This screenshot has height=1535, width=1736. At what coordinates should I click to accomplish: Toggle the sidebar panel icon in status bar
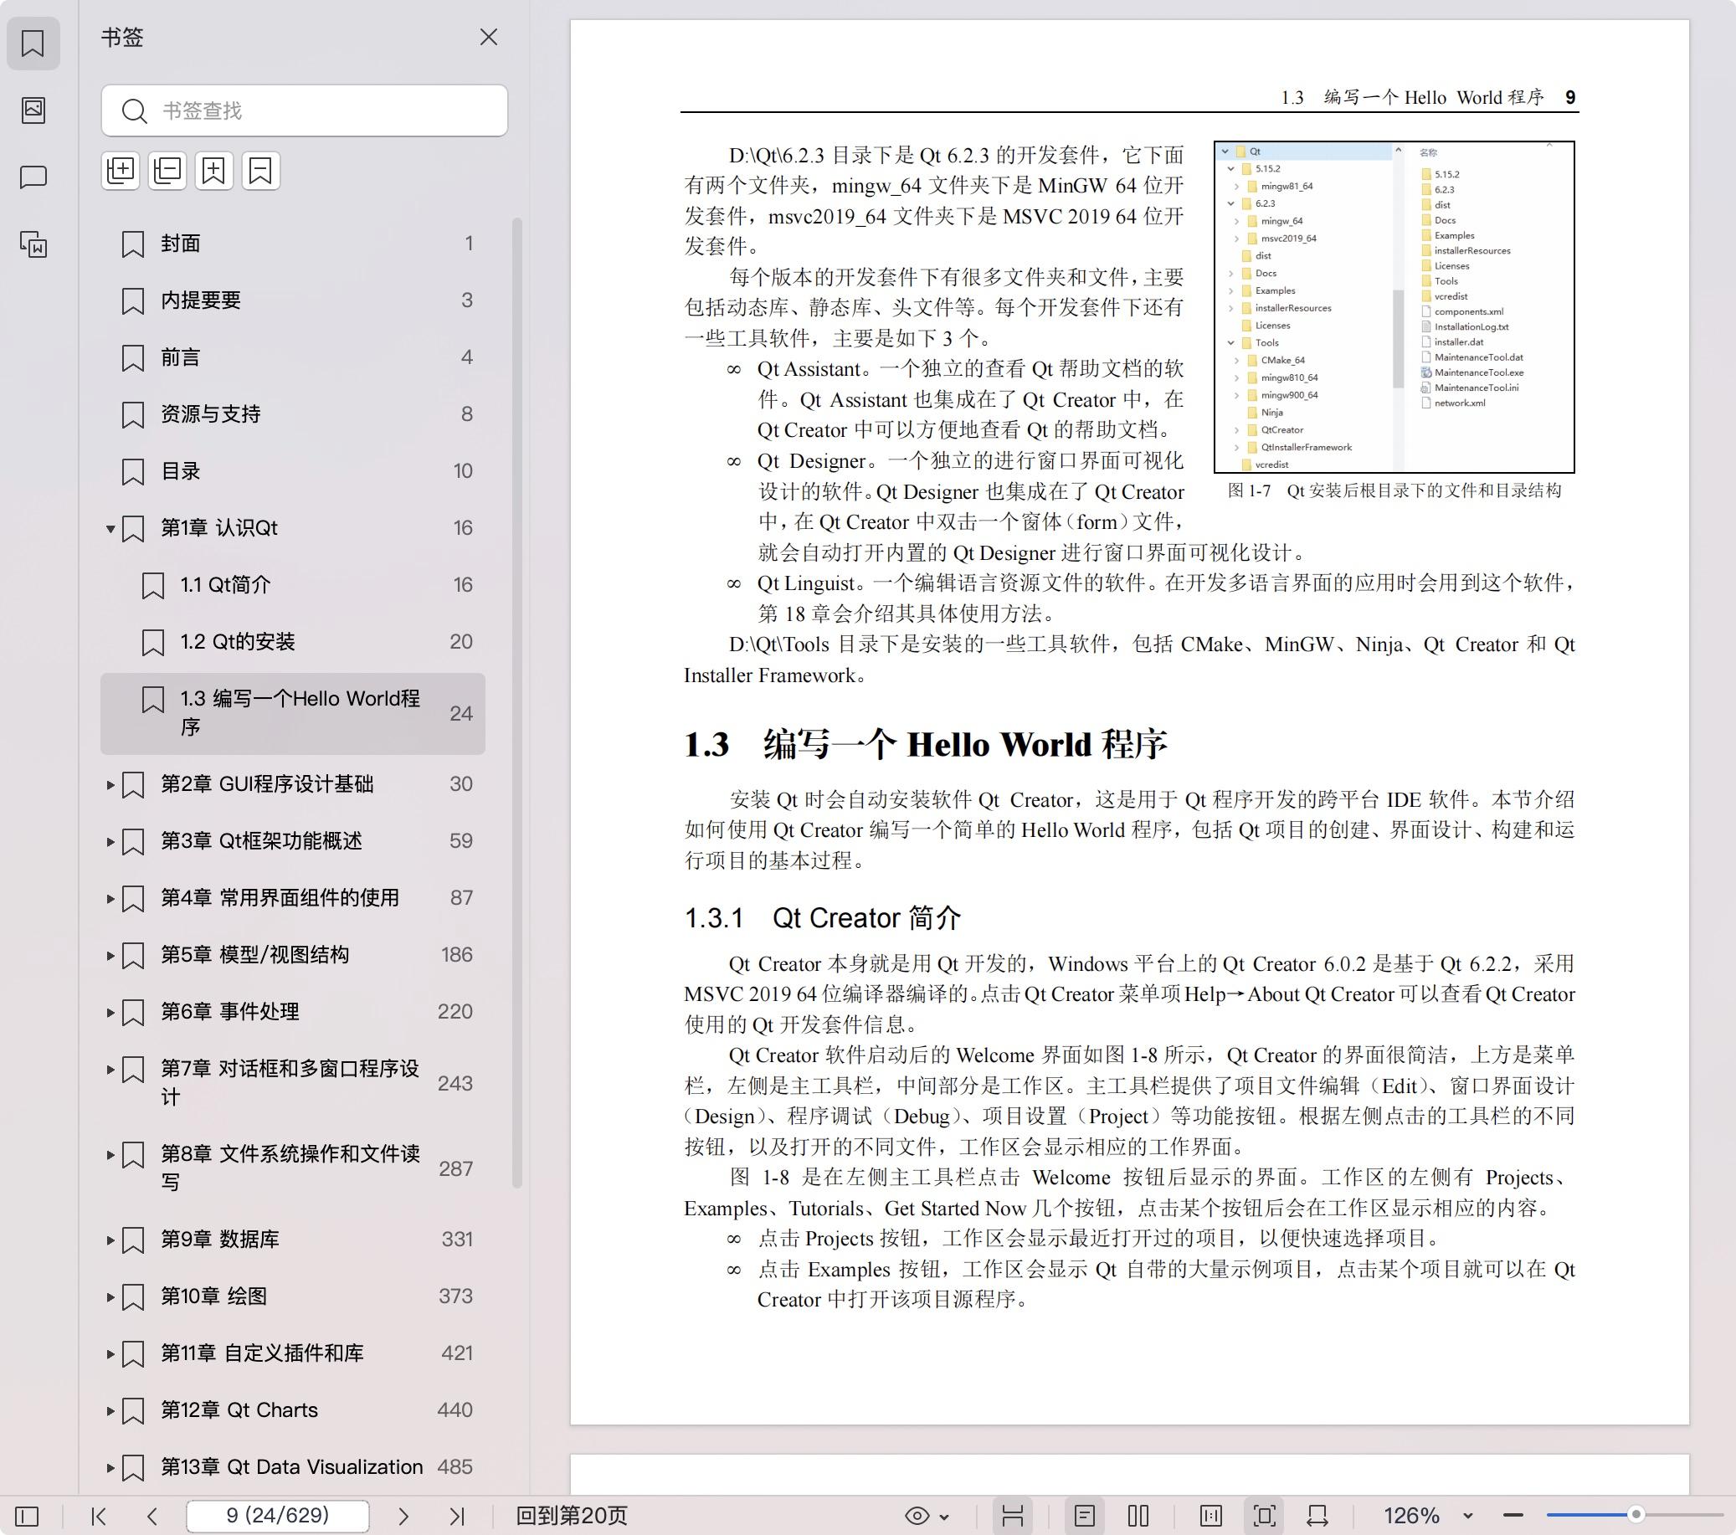pyautogui.click(x=27, y=1517)
